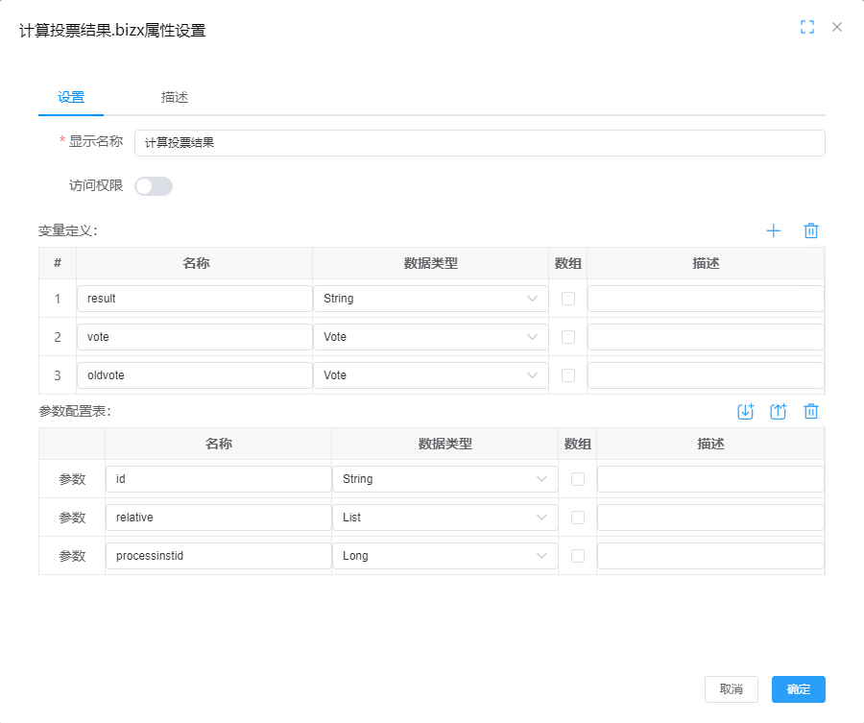Click the description field for vote variable
The height and width of the screenshot is (723, 864).
click(x=706, y=337)
